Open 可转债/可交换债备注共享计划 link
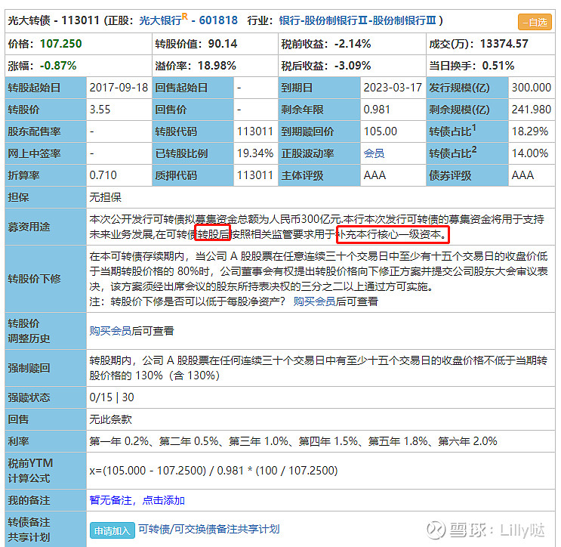561x547 pixels. pyautogui.click(x=209, y=529)
